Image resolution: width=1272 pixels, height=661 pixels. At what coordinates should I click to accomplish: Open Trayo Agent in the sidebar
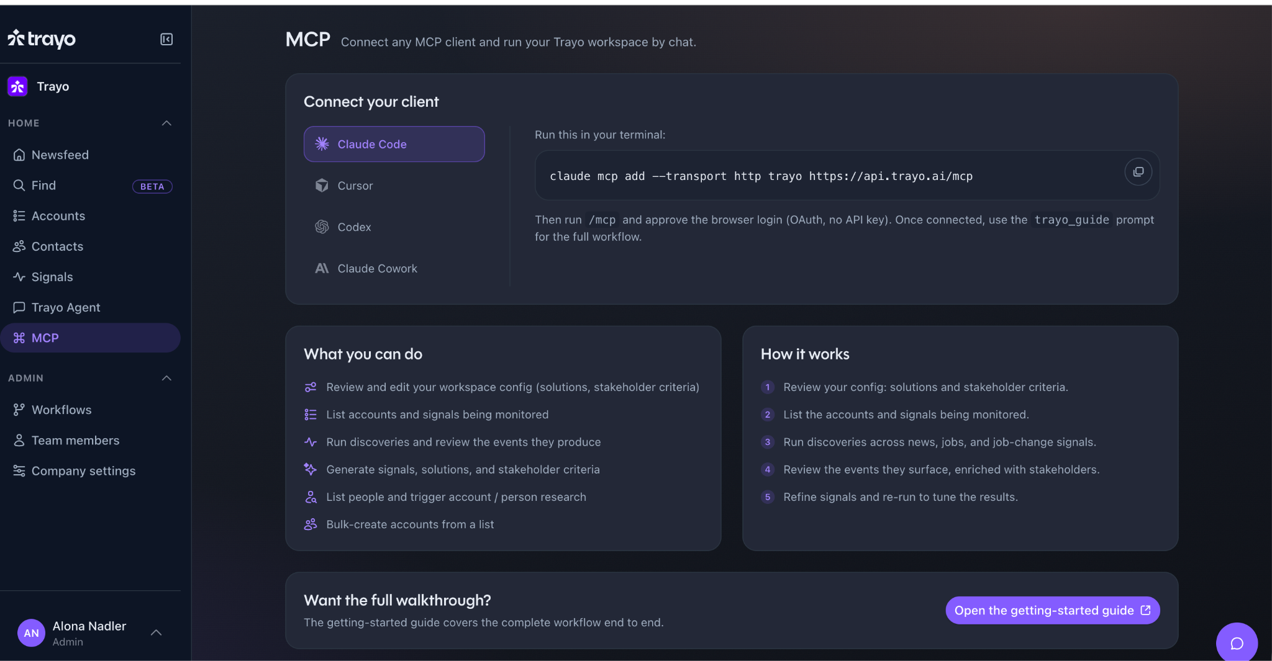click(x=90, y=307)
